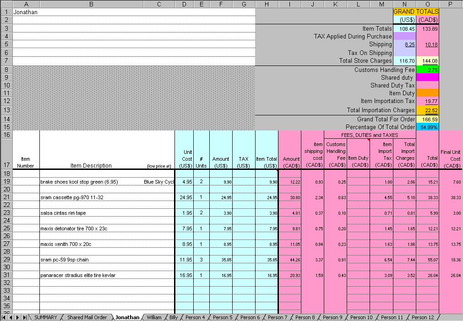
Task: Open the William sheet tab
Action: 154,317
